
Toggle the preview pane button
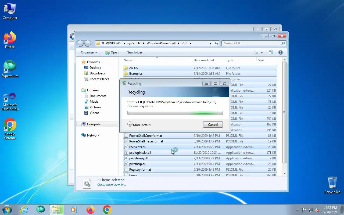(x=271, y=52)
